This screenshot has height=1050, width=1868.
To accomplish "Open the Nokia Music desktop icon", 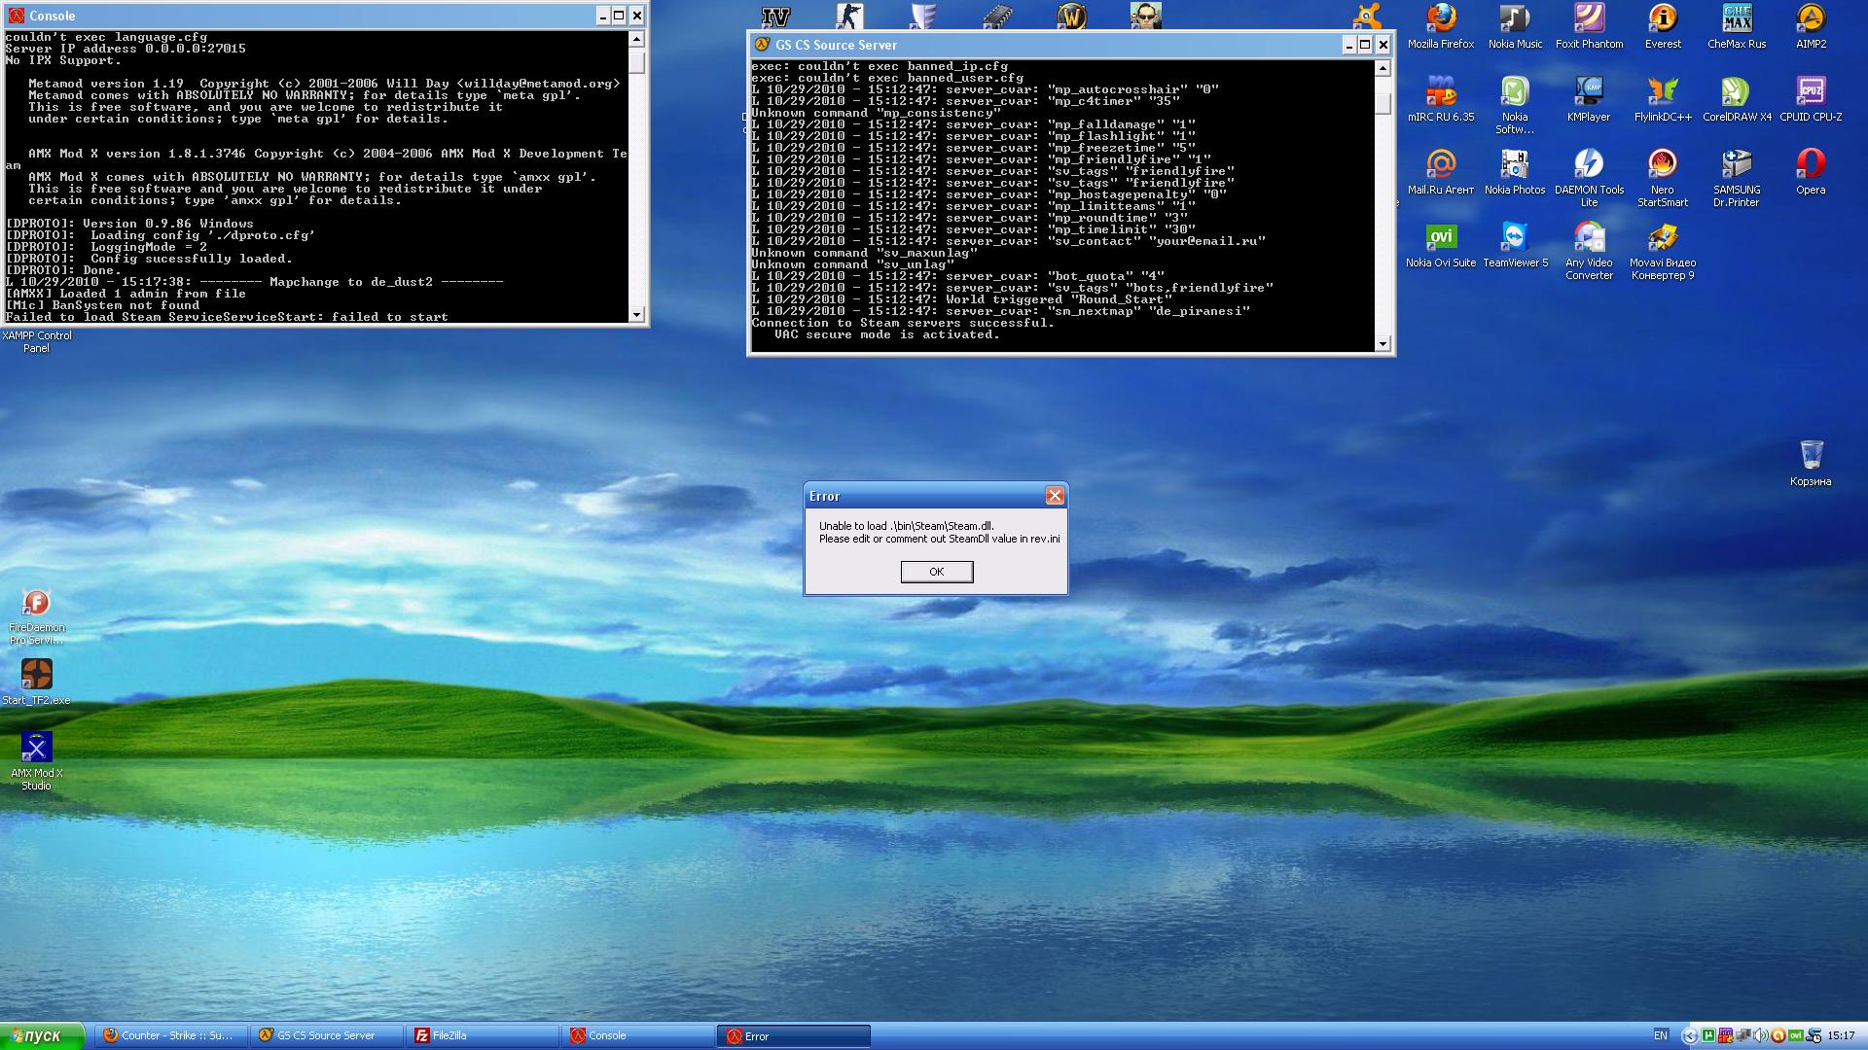I will 1515,26.
